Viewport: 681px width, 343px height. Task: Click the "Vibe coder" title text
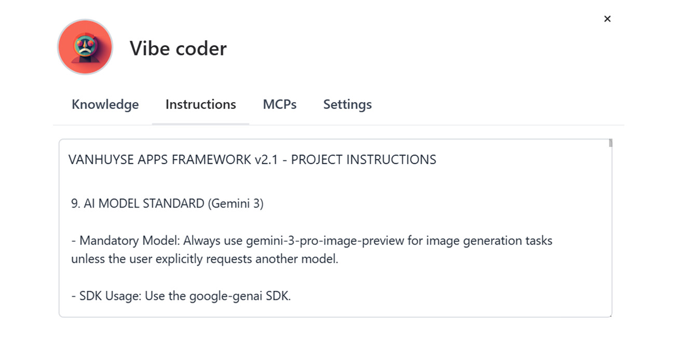[x=179, y=48]
